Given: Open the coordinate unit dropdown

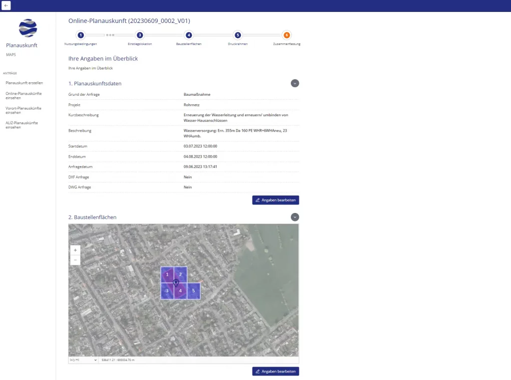Looking at the screenshot, I should pyautogui.click(x=83, y=360).
